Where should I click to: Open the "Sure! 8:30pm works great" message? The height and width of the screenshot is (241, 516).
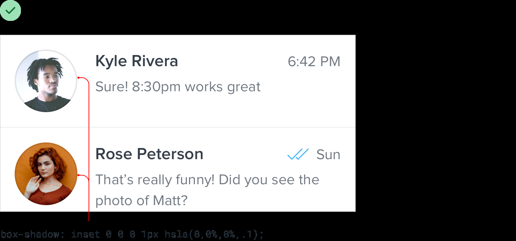pyautogui.click(x=178, y=87)
